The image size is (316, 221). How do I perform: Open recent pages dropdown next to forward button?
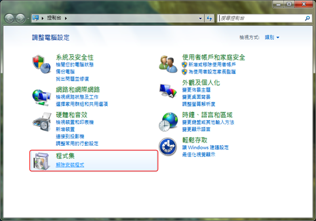(28, 18)
